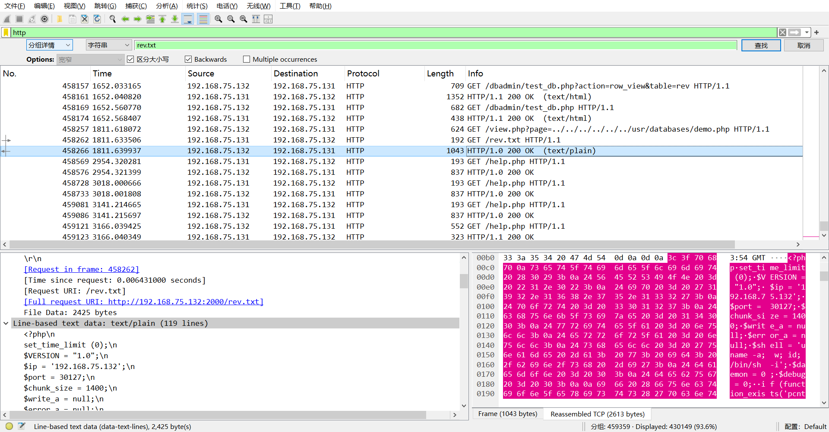
Task: Select File Data: 2425 bytes line
Action: coord(70,312)
